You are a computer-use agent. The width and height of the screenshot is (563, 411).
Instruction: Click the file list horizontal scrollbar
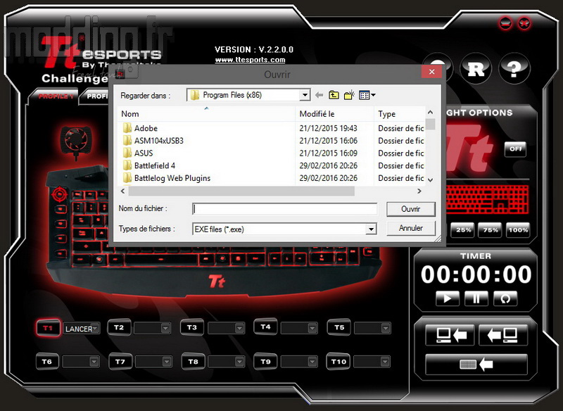[241, 191]
